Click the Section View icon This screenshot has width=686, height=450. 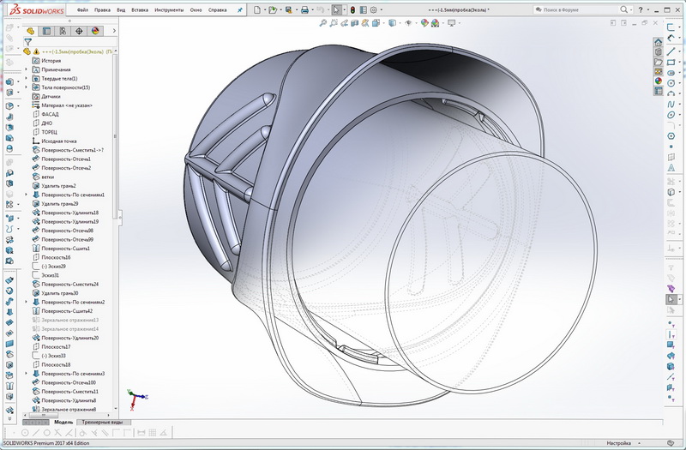click(355, 23)
